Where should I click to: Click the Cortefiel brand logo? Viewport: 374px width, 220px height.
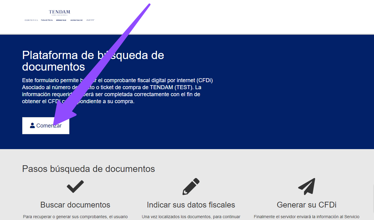31,20
